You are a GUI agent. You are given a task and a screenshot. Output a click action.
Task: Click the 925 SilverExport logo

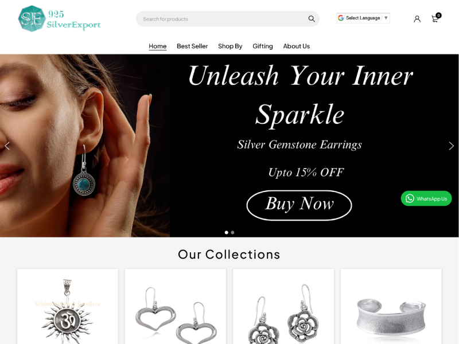[60, 18]
